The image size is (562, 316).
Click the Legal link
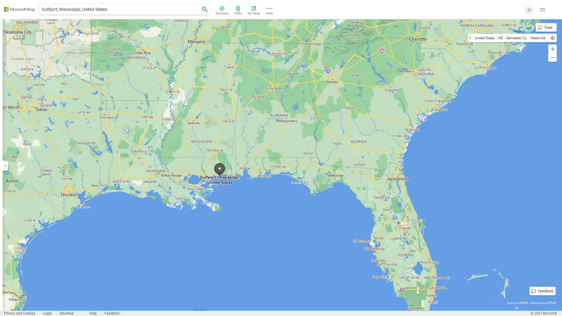point(47,313)
